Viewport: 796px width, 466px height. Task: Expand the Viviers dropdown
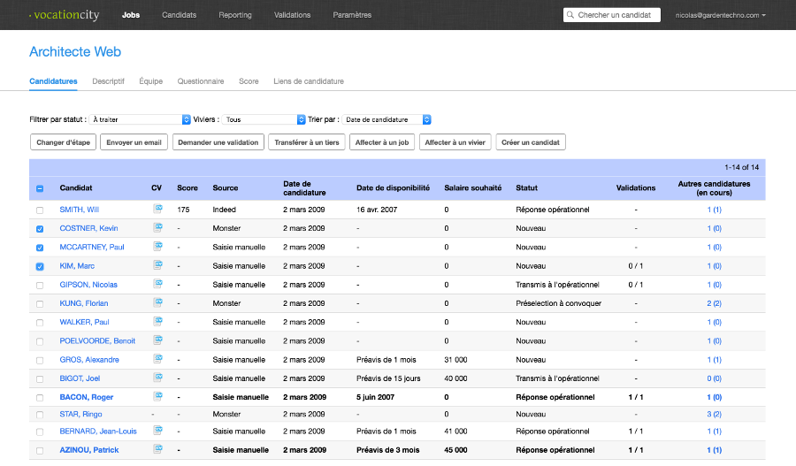264,119
